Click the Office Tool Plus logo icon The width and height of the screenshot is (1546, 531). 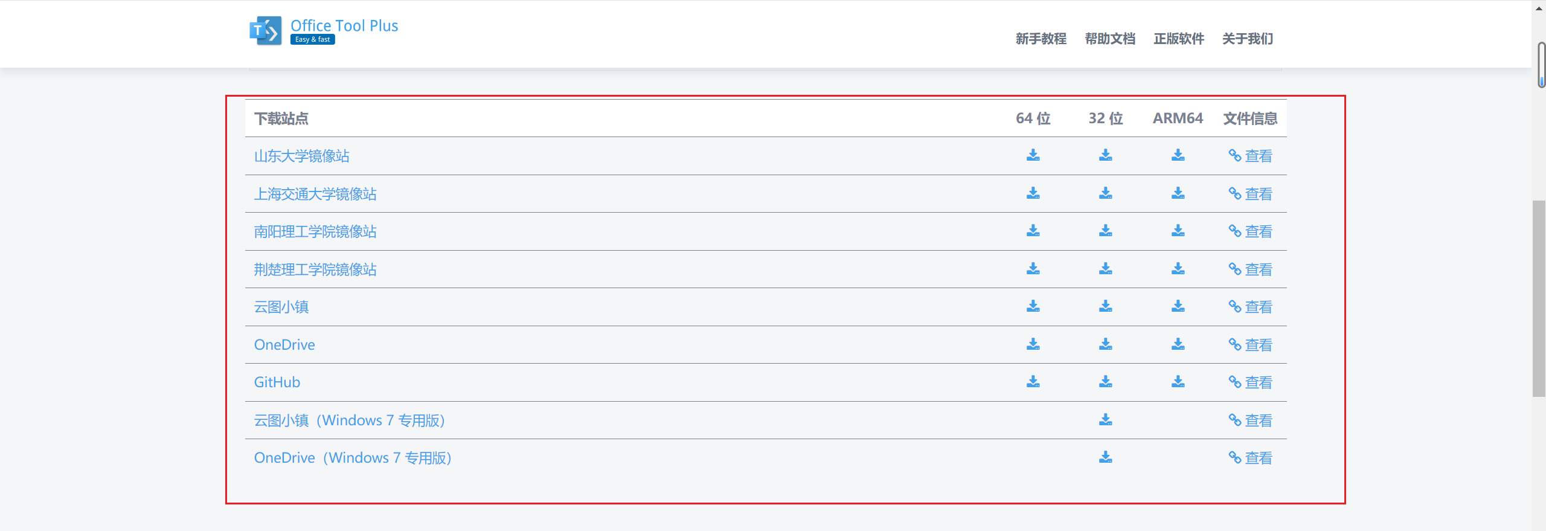pyautogui.click(x=266, y=31)
